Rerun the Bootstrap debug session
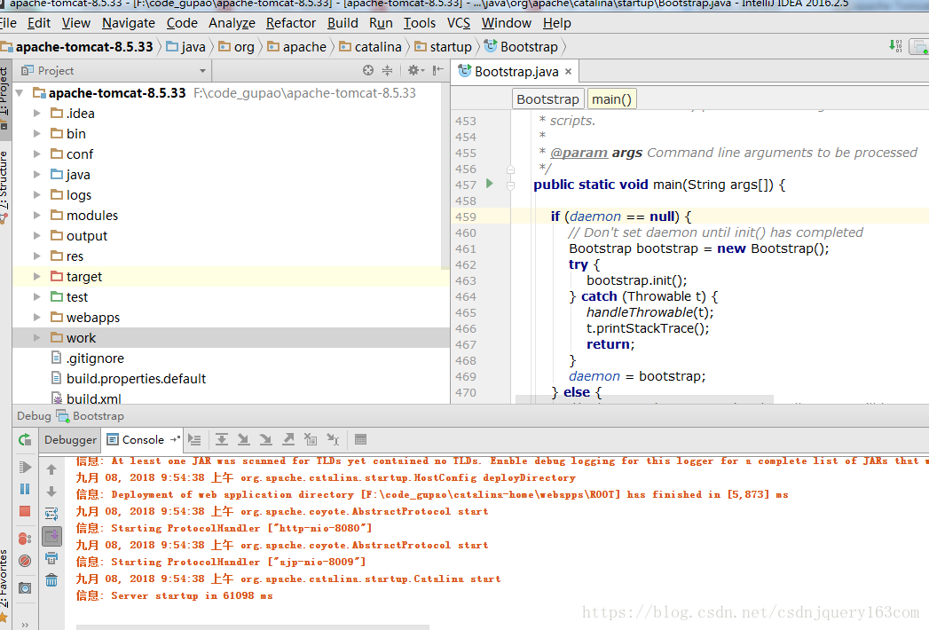929x630 pixels. pos(25,440)
